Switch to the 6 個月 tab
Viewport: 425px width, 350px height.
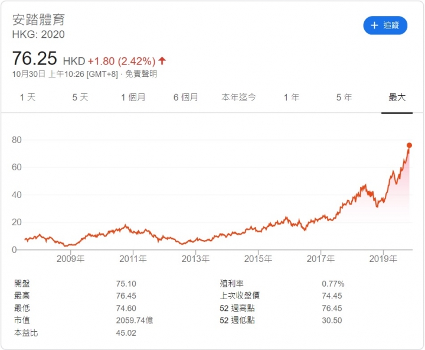[186, 97]
